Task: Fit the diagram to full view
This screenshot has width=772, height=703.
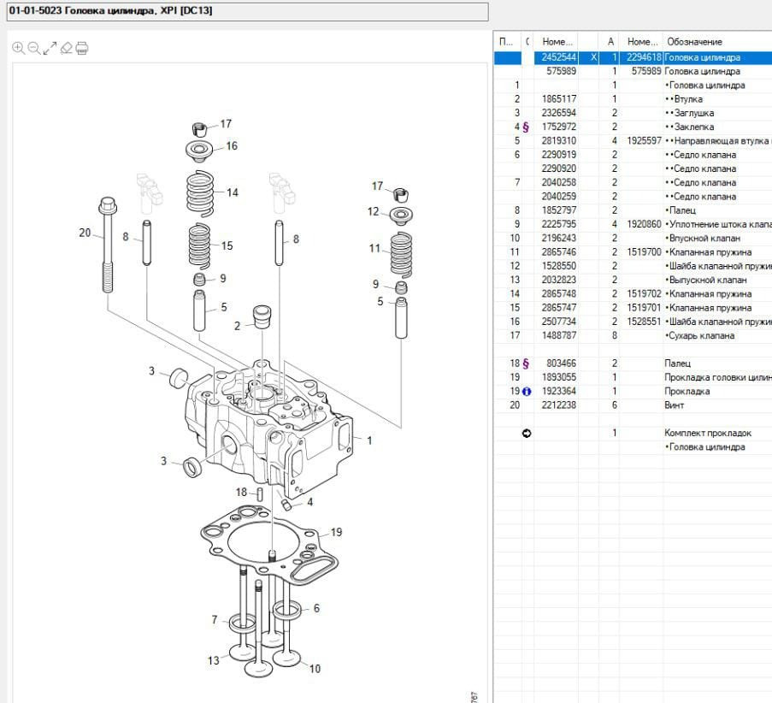Action: pyautogui.click(x=50, y=48)
